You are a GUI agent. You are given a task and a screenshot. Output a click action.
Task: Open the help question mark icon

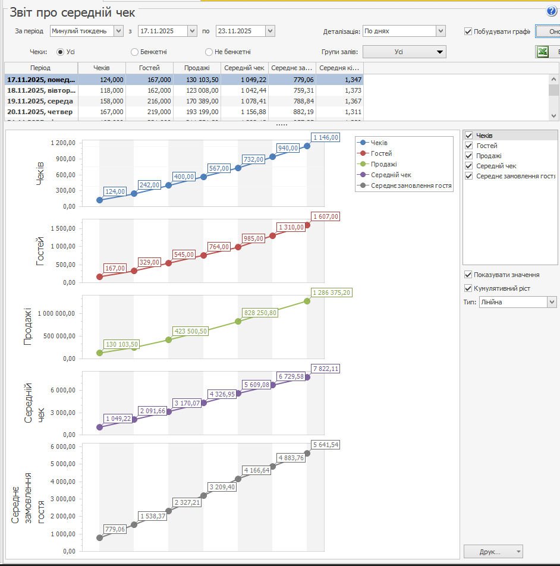[551, 11]
